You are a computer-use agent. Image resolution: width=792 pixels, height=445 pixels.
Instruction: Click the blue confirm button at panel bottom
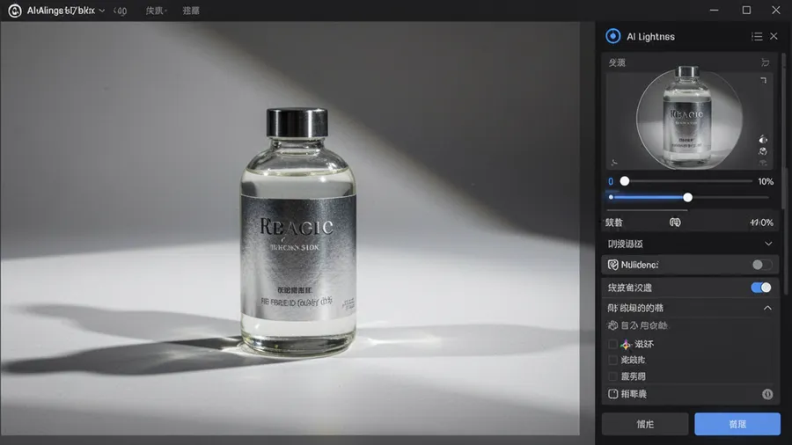[737, 424]
